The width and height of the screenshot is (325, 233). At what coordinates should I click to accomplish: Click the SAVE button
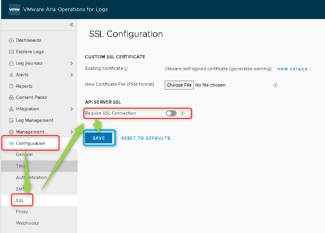click(x=99, y=138)
